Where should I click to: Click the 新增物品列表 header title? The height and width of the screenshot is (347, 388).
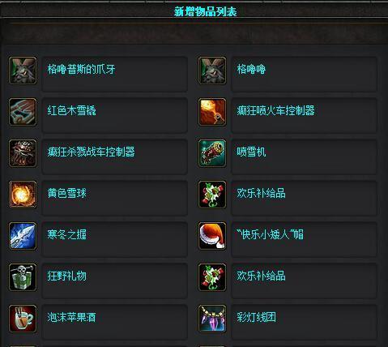click(x=205, y=11)
